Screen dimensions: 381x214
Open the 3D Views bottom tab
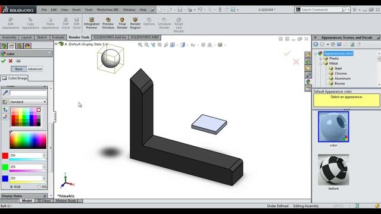click(44, 201)
